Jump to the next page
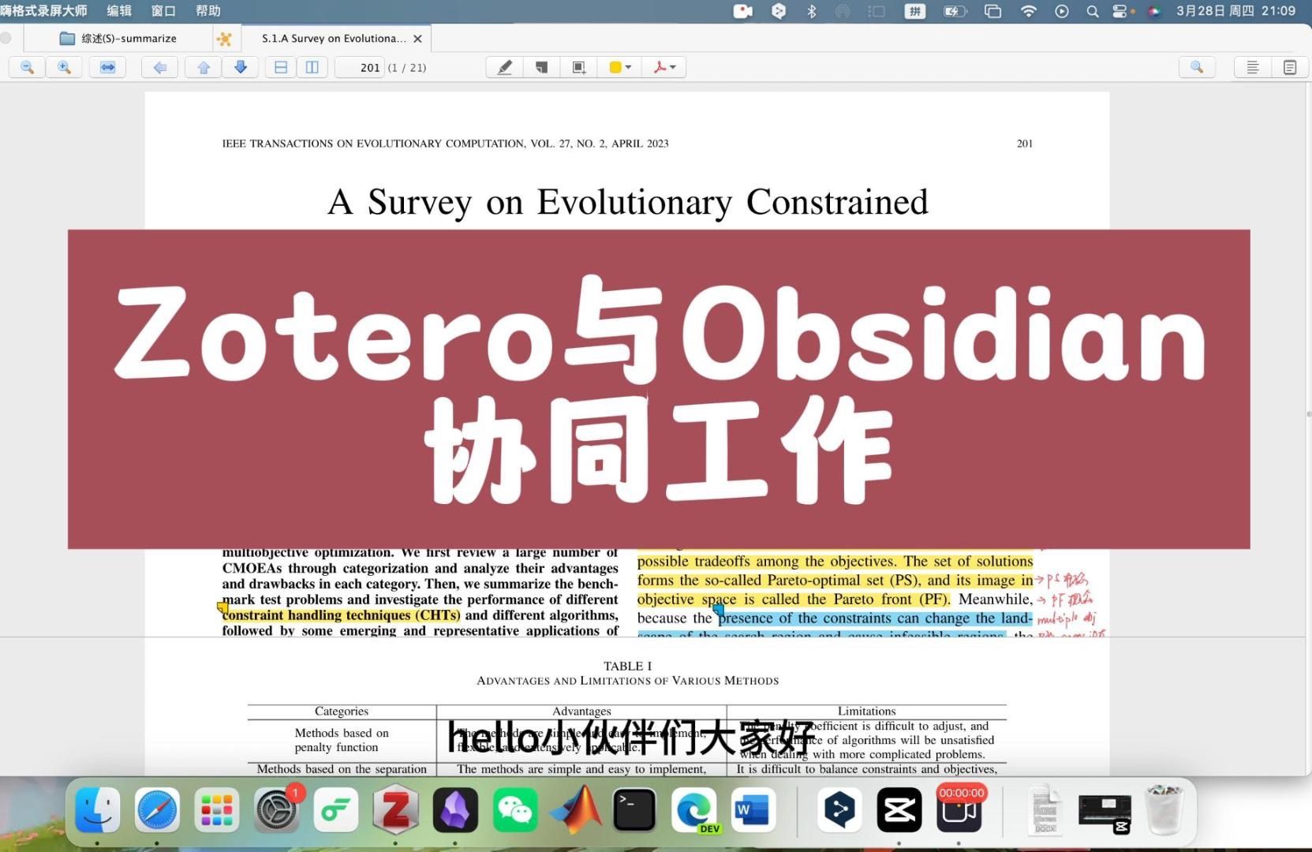The width and height of the screenshot is (1312, 852). pyautogui.click(x=241, y=67)
